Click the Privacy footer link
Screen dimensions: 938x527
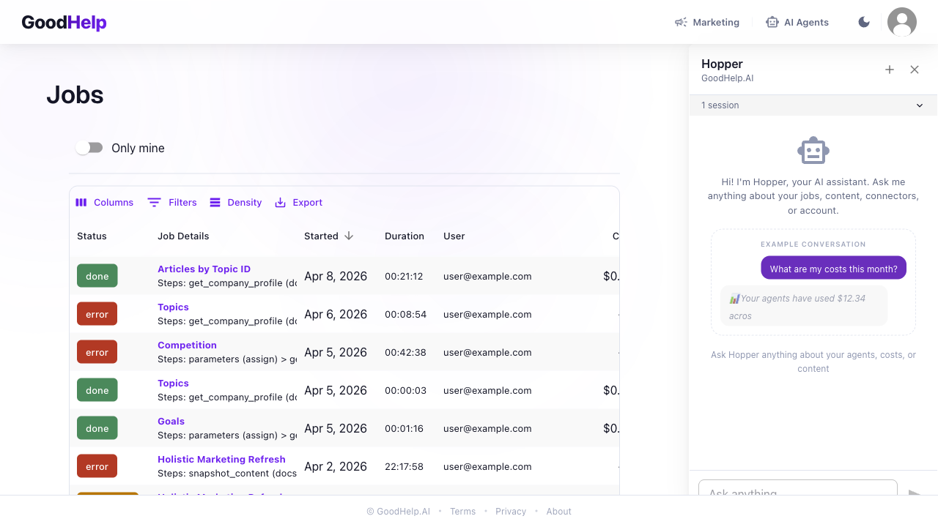tap(511, 512)
